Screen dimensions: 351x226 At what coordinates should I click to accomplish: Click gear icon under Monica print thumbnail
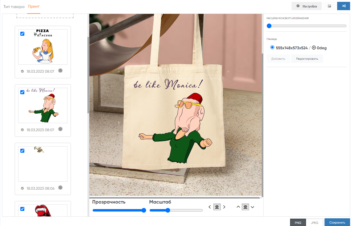pos(60,129)
